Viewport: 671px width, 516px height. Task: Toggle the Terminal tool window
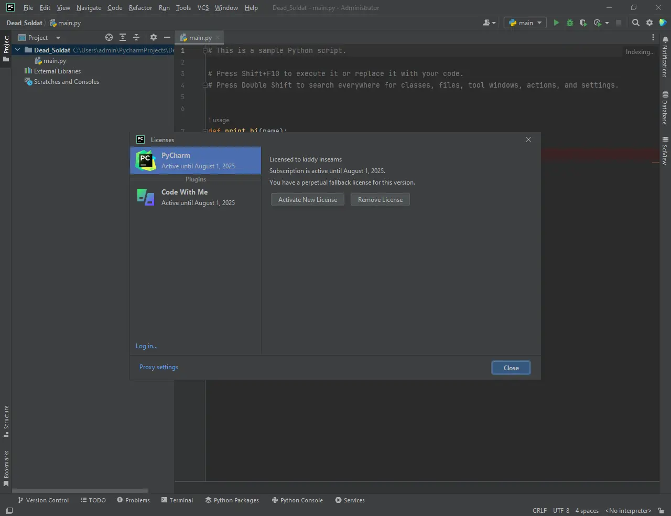point(177,500)
